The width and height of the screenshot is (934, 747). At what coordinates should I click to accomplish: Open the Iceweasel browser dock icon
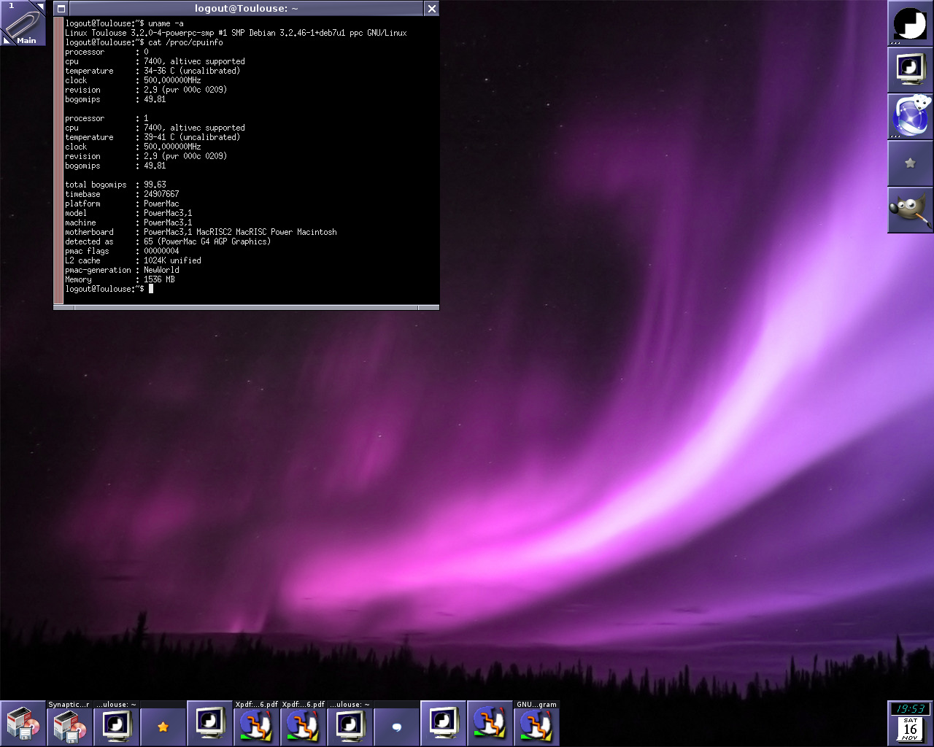click(910, 117)
